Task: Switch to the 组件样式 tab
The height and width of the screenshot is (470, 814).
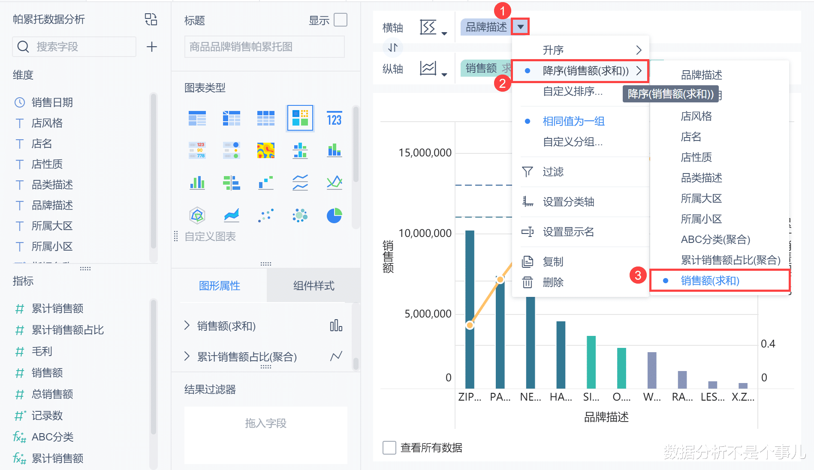Action: point(313,285)
